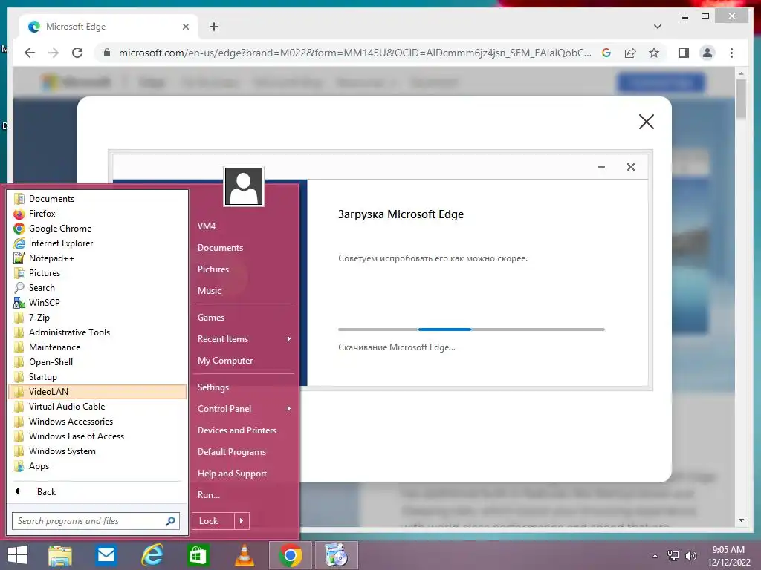Open the highlighted VideoLAN folder
The width and height of the screenshot is (761, 570).
coord(97,392)
